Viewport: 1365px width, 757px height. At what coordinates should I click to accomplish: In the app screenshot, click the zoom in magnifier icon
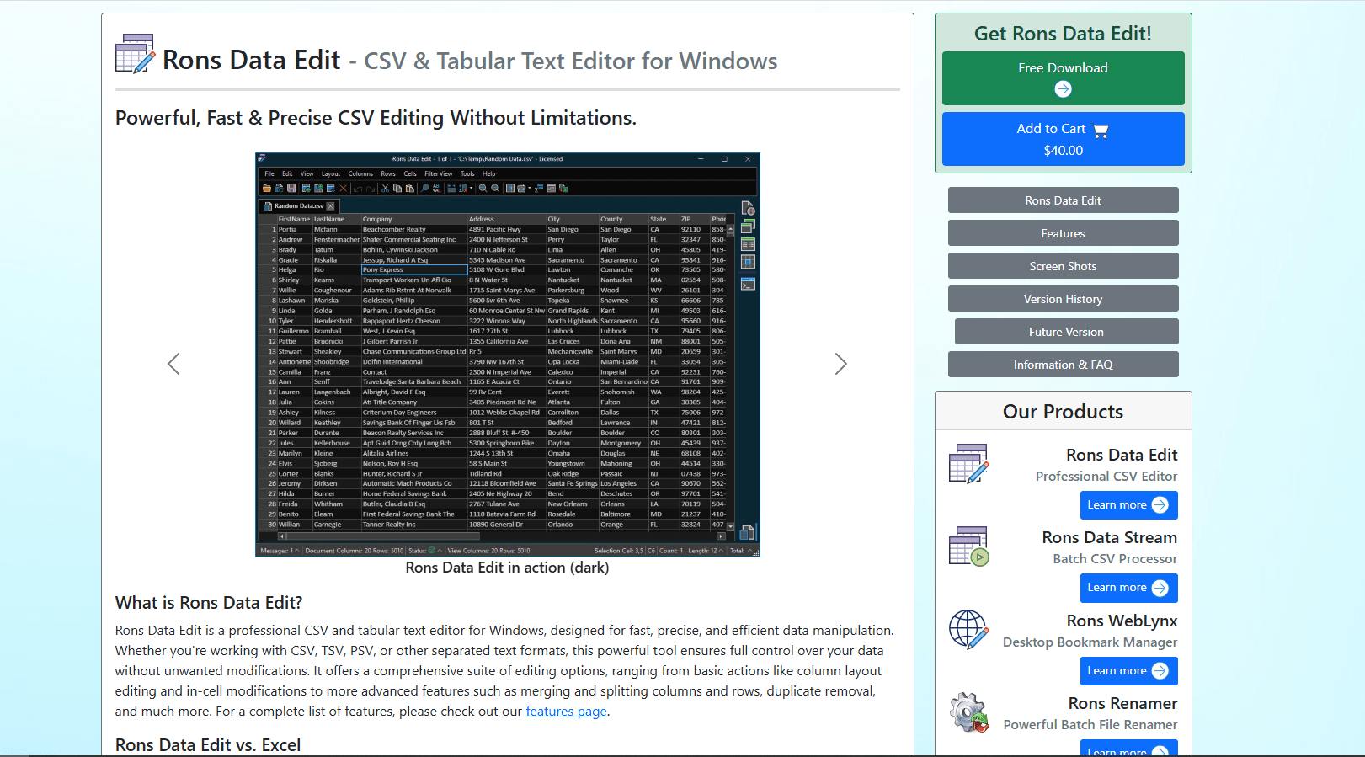pyautogui.click(x=483, y=189)
